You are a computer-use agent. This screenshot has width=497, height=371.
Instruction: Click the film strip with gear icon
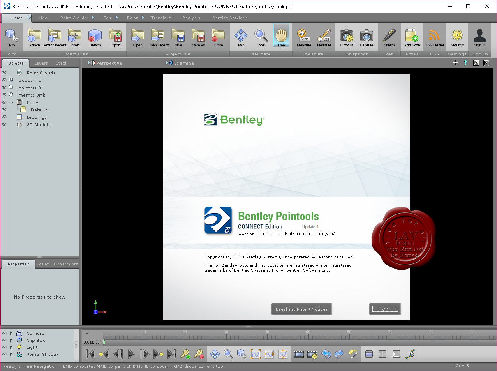(x=313, y=354)
